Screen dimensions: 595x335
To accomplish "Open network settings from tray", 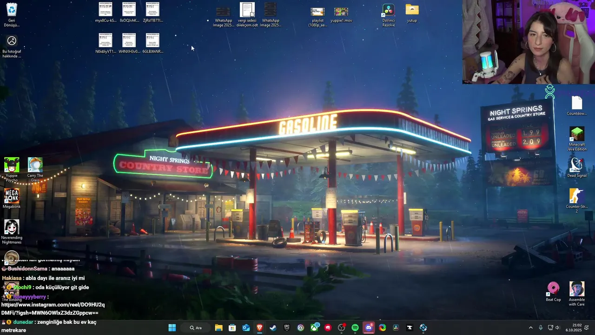I will pyautogui.click(x=550, y=328).
